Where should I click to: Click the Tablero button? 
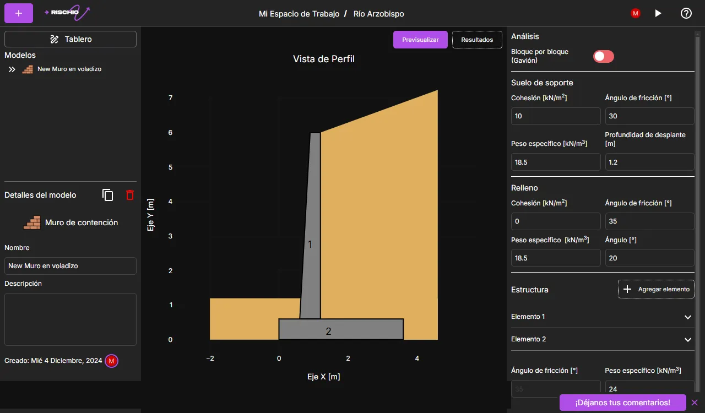tap(70, 39)
